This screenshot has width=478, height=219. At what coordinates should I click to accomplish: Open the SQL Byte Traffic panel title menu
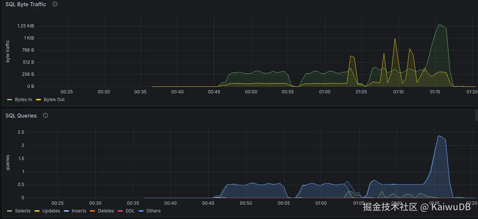tap(26, 4)
